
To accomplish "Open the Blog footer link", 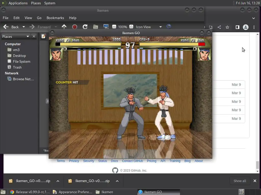I will tap(187, 161).
